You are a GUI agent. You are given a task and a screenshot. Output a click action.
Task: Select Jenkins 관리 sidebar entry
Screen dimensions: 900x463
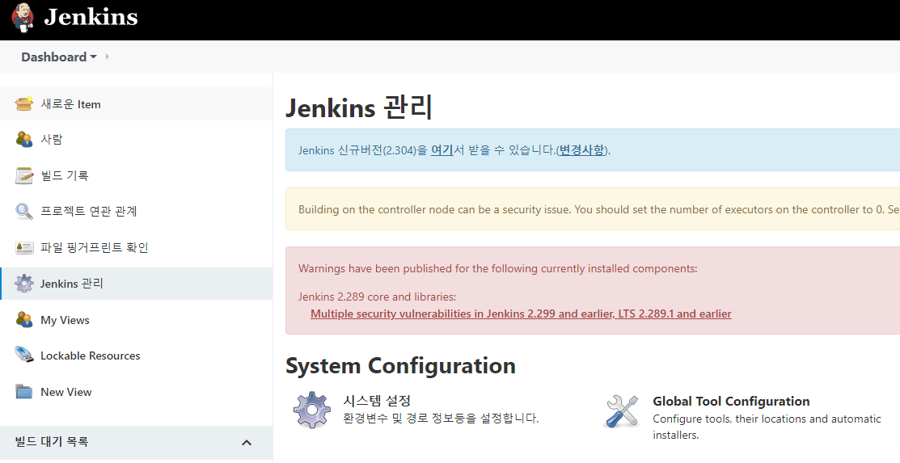point(136,284)
